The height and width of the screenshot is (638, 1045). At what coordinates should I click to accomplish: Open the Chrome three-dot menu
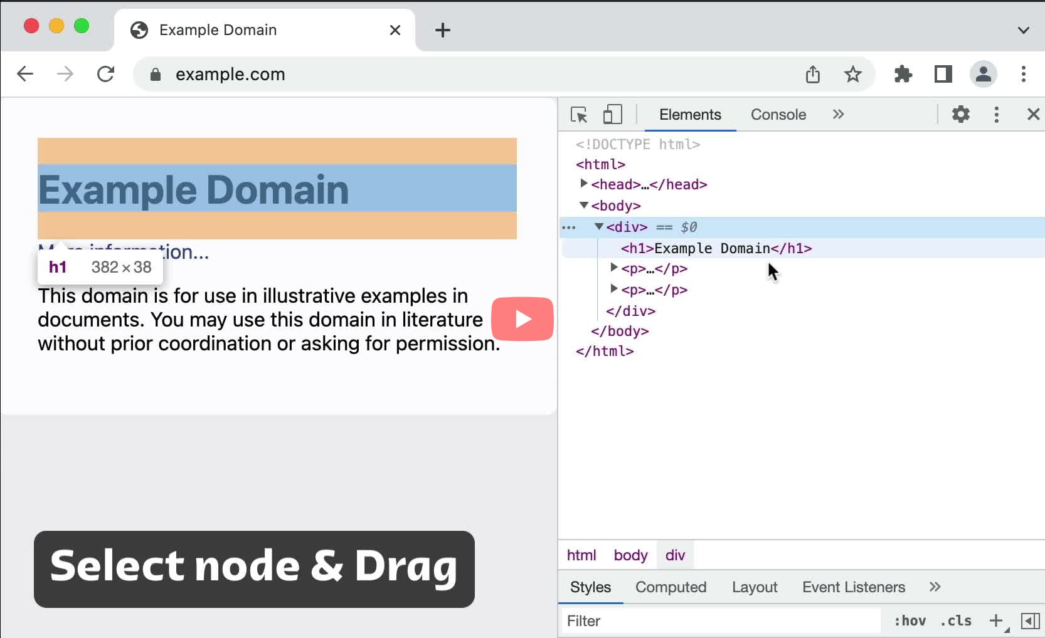1024,74
